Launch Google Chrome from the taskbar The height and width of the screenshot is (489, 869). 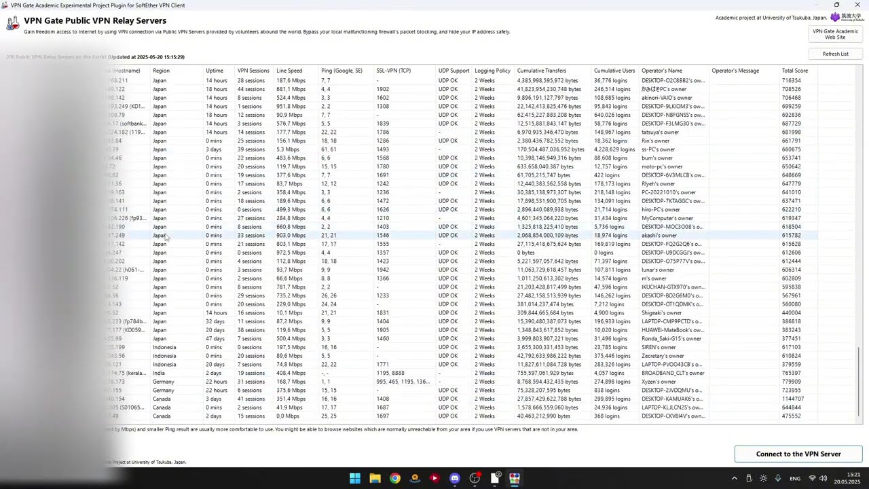coord(395,478)
